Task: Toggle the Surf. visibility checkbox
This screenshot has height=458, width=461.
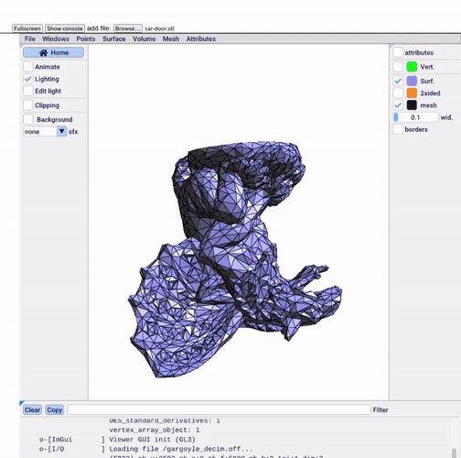Action: tap(398, 81)
